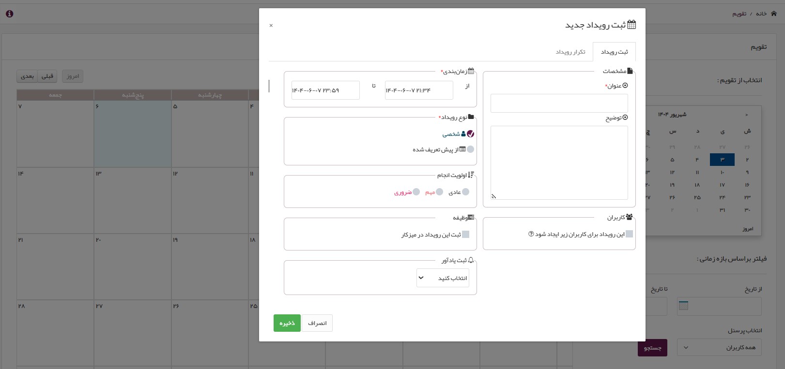Click the از start date-time field
The width and height of the screenshot is (785, 369).
click(419, 90)
